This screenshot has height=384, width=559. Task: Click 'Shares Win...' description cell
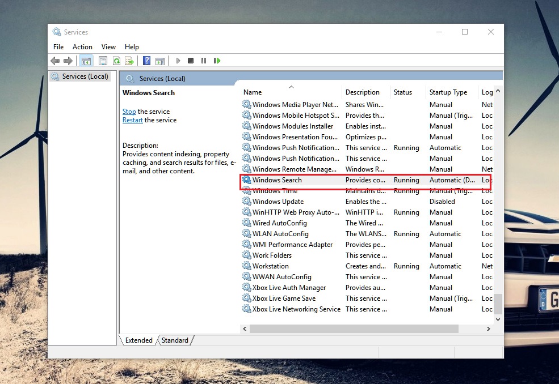click(x=364, y=105)
